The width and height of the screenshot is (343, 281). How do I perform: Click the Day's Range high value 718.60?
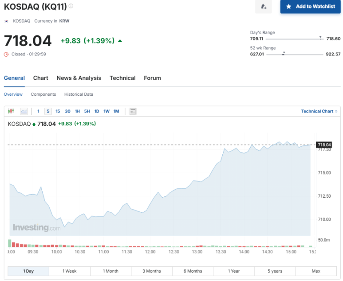pyautogui.click(x=333, y=39)
